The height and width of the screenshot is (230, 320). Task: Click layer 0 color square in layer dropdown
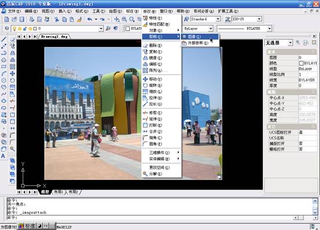coord(35,29)
